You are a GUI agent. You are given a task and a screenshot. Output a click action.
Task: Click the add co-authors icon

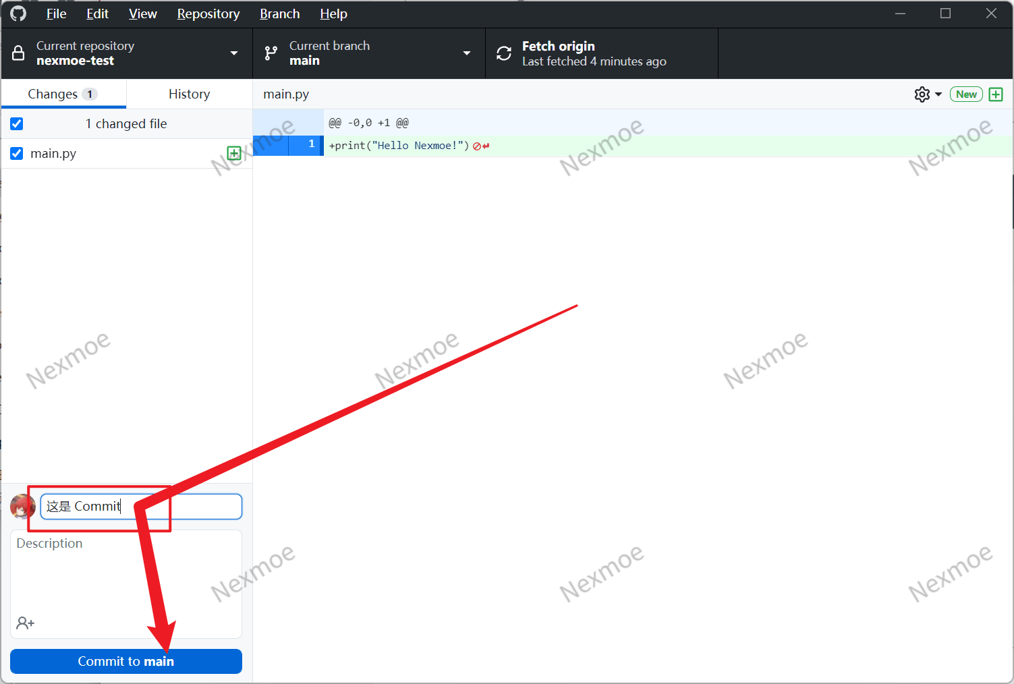[x=26, y=623]
